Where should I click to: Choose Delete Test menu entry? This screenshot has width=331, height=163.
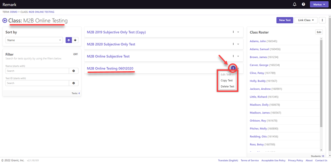(x=228, y=87)
